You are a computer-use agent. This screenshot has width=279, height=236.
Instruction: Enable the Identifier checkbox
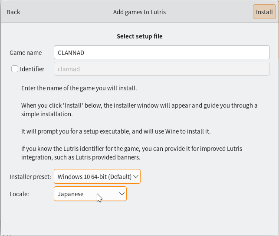click(x=15, y=69)
